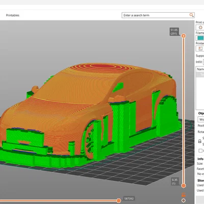Grab the upper layer slider thumb
Image resolution: width=204 pixels, height=204 pixels.
tap(184, 36)
